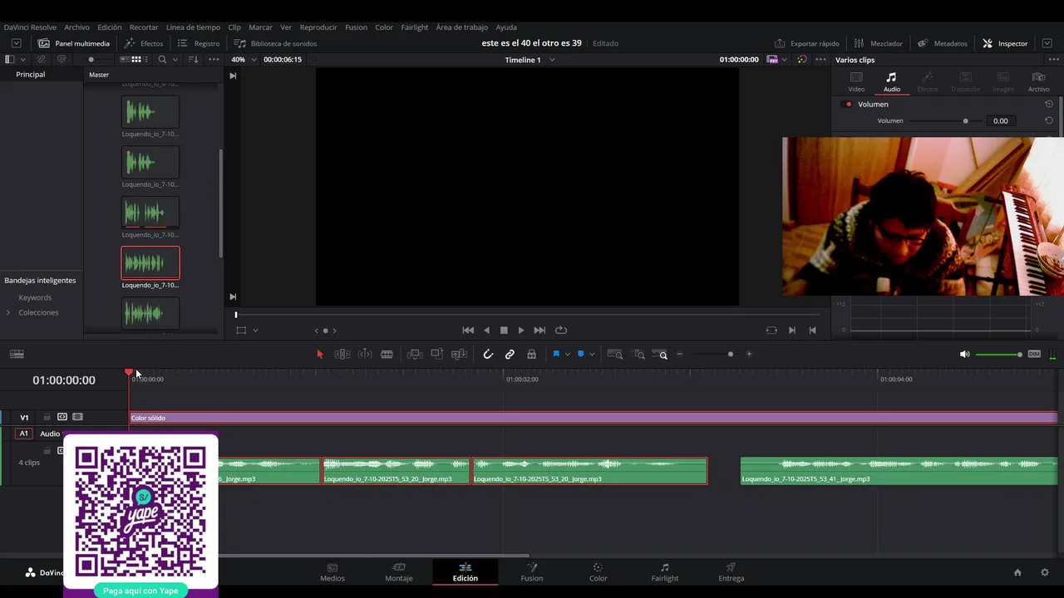The height and width of the screenshot is (598, 1064).
Task: Open the flag color dropdown
Action: point(568,355)
